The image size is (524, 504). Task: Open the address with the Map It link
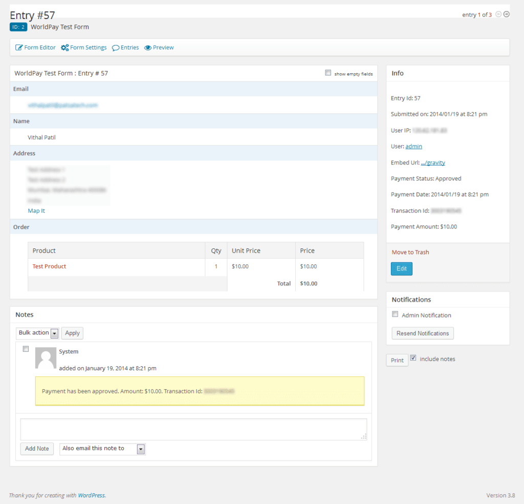tap(36, 211)
